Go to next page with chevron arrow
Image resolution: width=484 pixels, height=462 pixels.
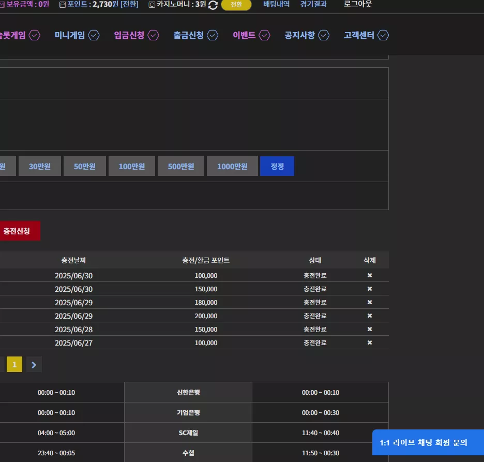pos(34,365)
